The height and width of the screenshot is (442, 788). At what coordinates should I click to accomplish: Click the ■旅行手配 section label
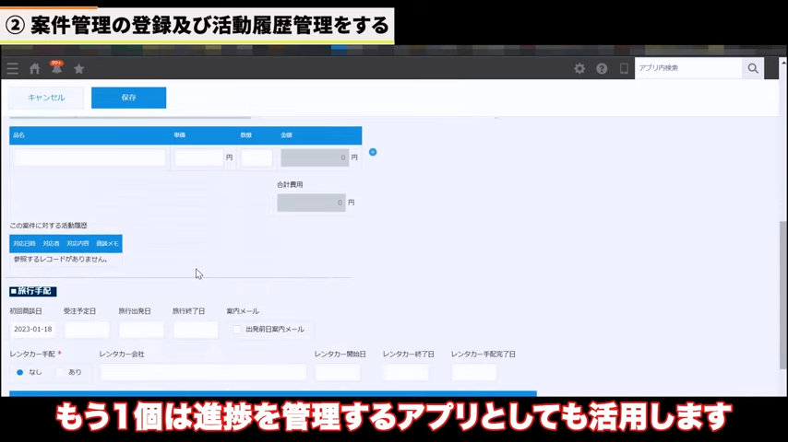click(33, 291)
